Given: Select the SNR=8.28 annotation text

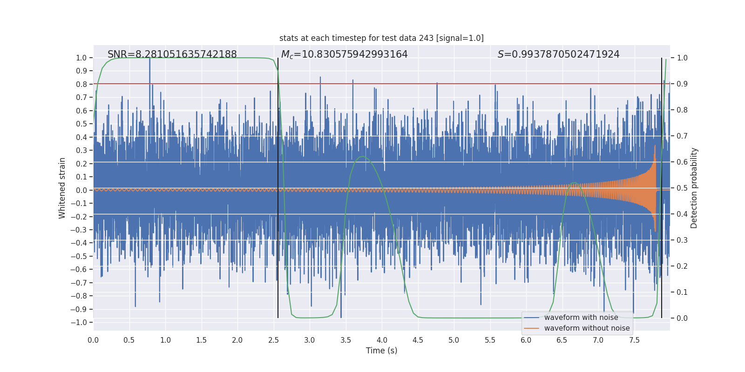Looking at the screenshot, I should point(172,54).
